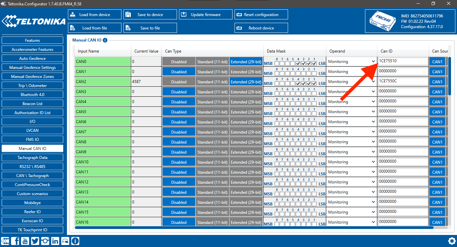Open the LinkedIn icon in footer

click(55, 241)
